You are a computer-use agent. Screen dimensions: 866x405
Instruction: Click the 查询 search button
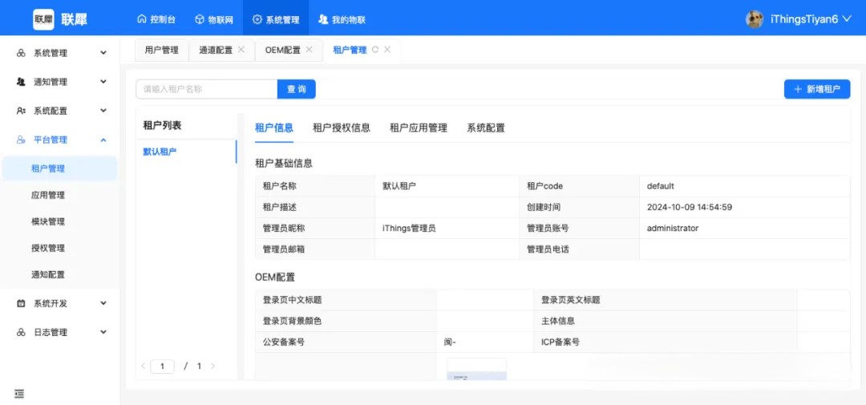click(296, 89)
